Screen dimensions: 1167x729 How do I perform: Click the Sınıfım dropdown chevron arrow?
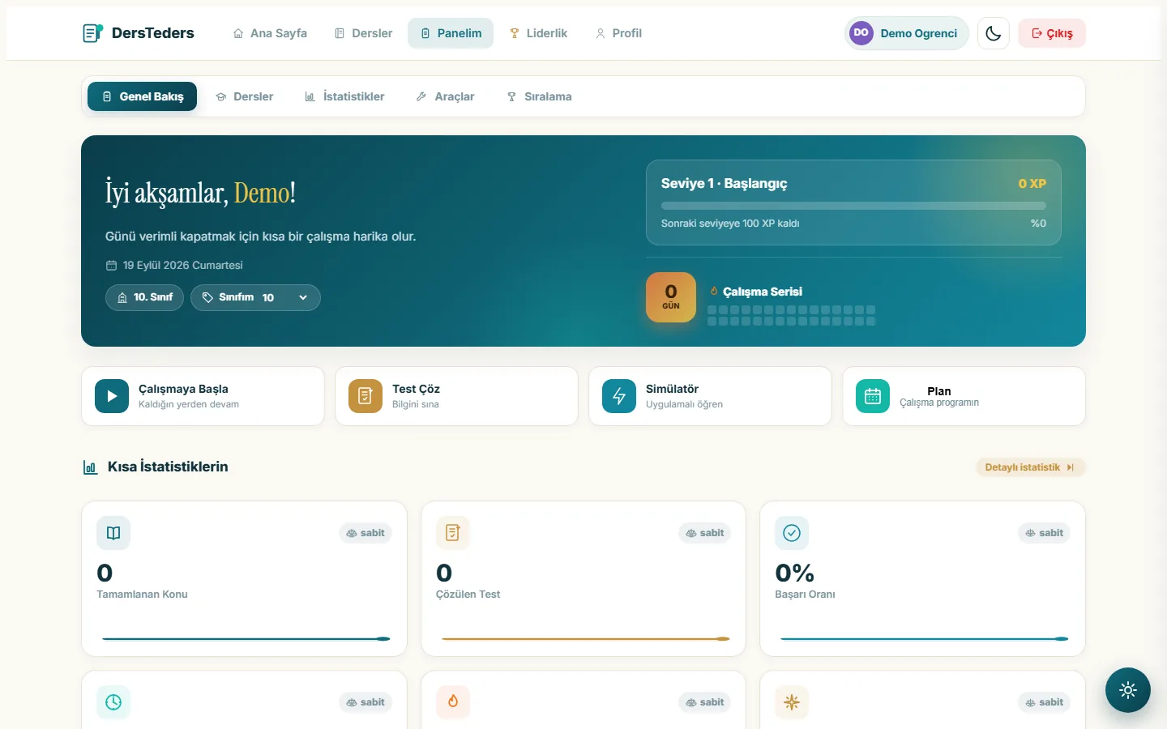[303, 297]
